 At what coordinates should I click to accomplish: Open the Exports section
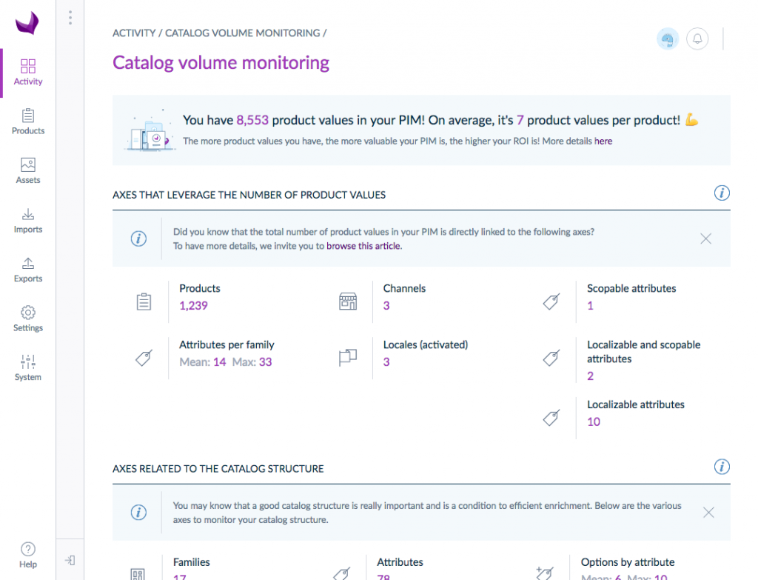pos(28,270)
